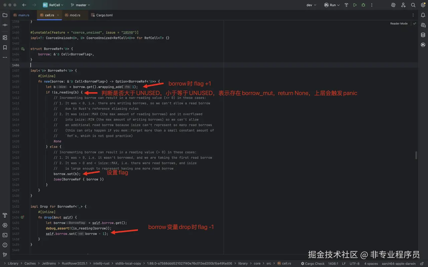Viewport: 428px width, 267px height.
Task: Open Cargo Check status widget
Action: [313, 264]
